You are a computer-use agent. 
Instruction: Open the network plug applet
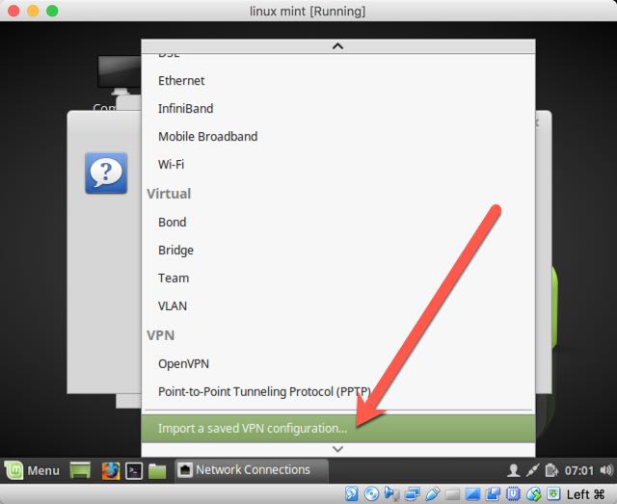click(532, 470)
